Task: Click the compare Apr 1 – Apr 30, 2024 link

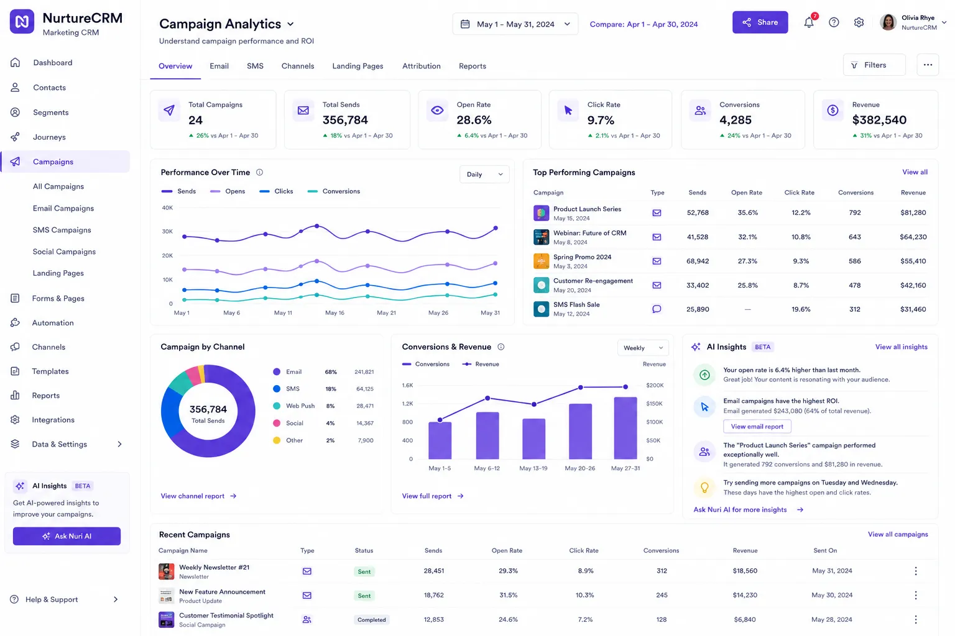Action: [x=644, y=24]
